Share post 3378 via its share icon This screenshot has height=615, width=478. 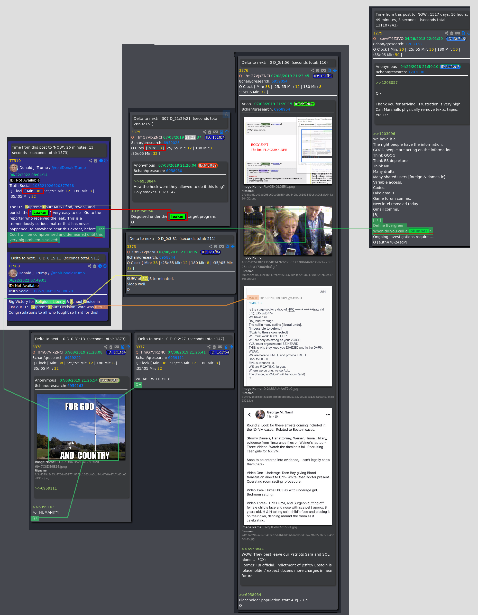106,347
